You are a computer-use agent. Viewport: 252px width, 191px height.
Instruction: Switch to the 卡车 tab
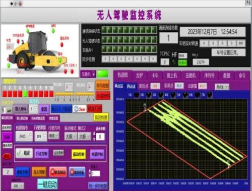click(x=155, y=75)
